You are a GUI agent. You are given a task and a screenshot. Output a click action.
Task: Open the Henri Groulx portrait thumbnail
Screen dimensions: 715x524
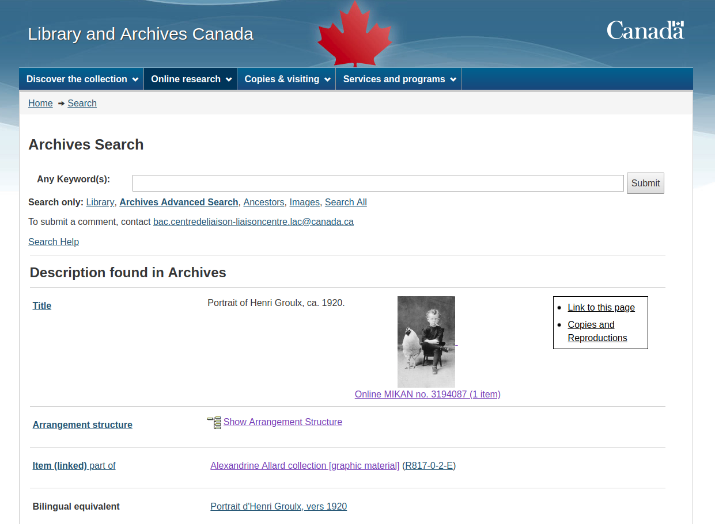[x=426, y=342]
